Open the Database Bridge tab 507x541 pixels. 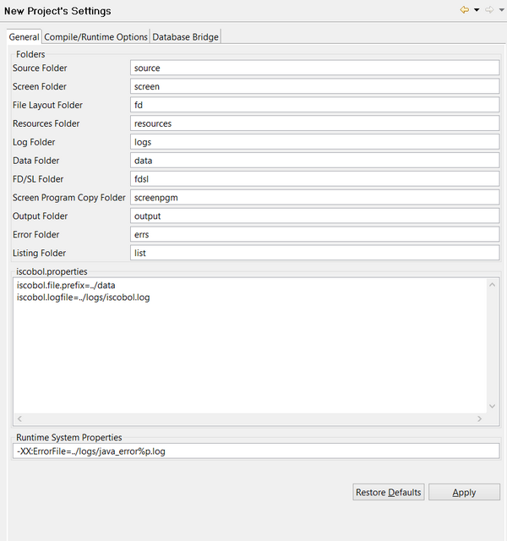(x=185, y=36)
